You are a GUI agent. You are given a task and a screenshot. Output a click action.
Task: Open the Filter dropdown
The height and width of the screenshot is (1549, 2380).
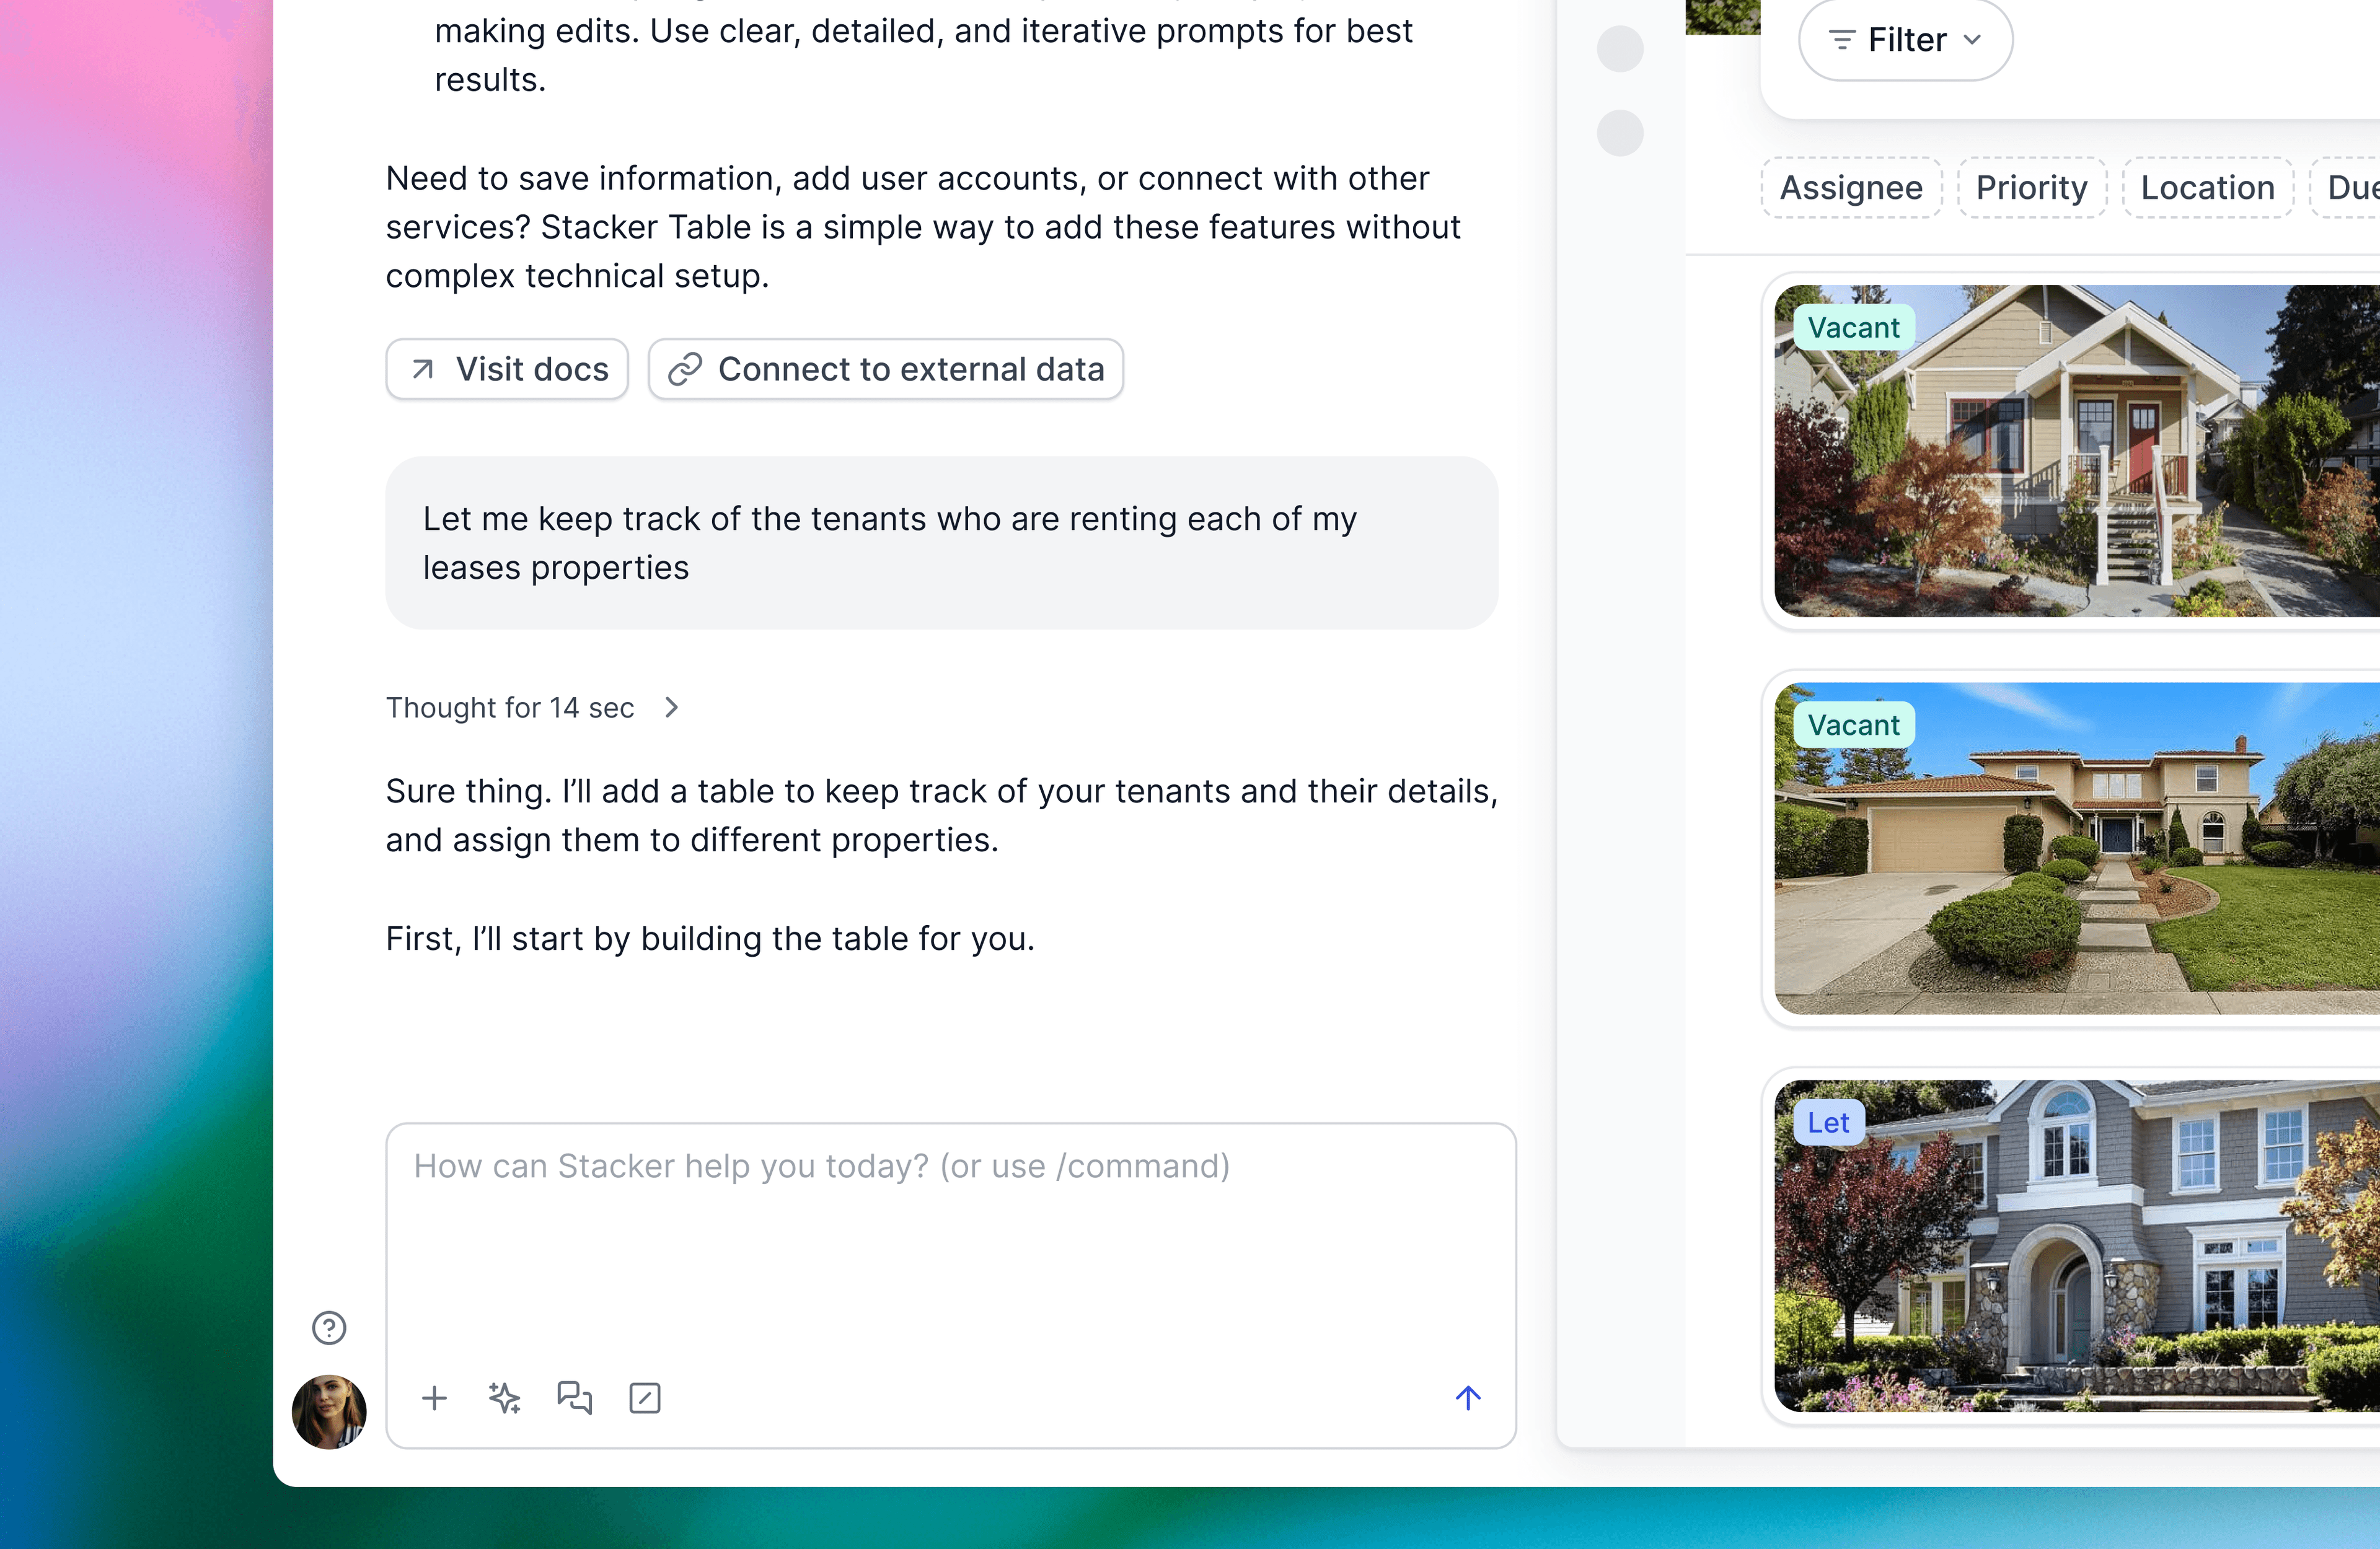tap(1905, 40)
